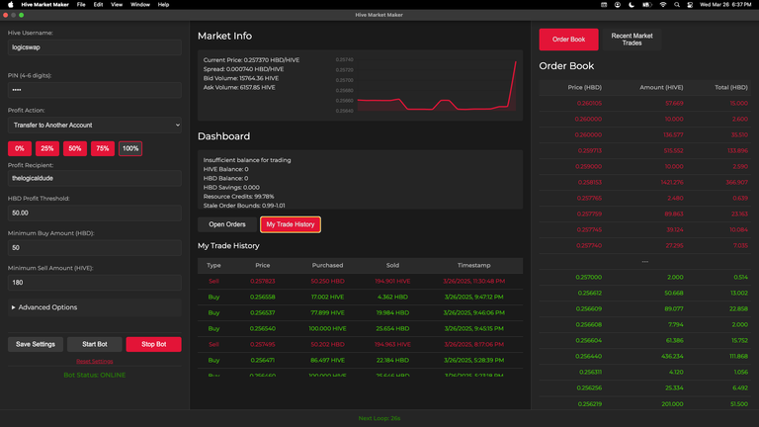
Task: Select bid order priced 0.256612
Action: point(644,293)
